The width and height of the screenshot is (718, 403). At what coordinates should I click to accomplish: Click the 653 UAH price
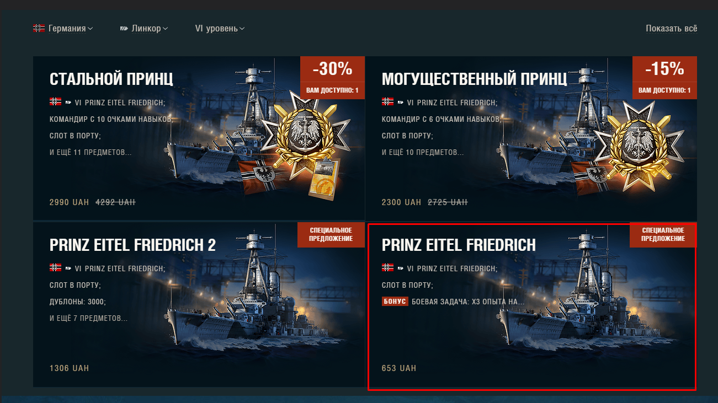[x=398, y=368]
